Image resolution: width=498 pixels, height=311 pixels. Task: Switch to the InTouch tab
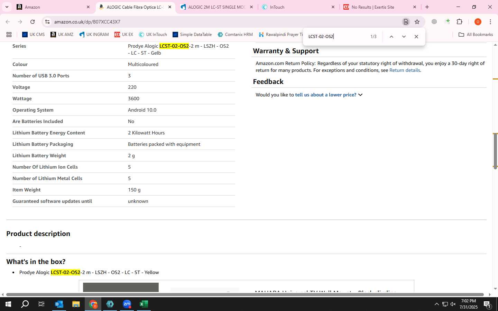coord(298,7)
